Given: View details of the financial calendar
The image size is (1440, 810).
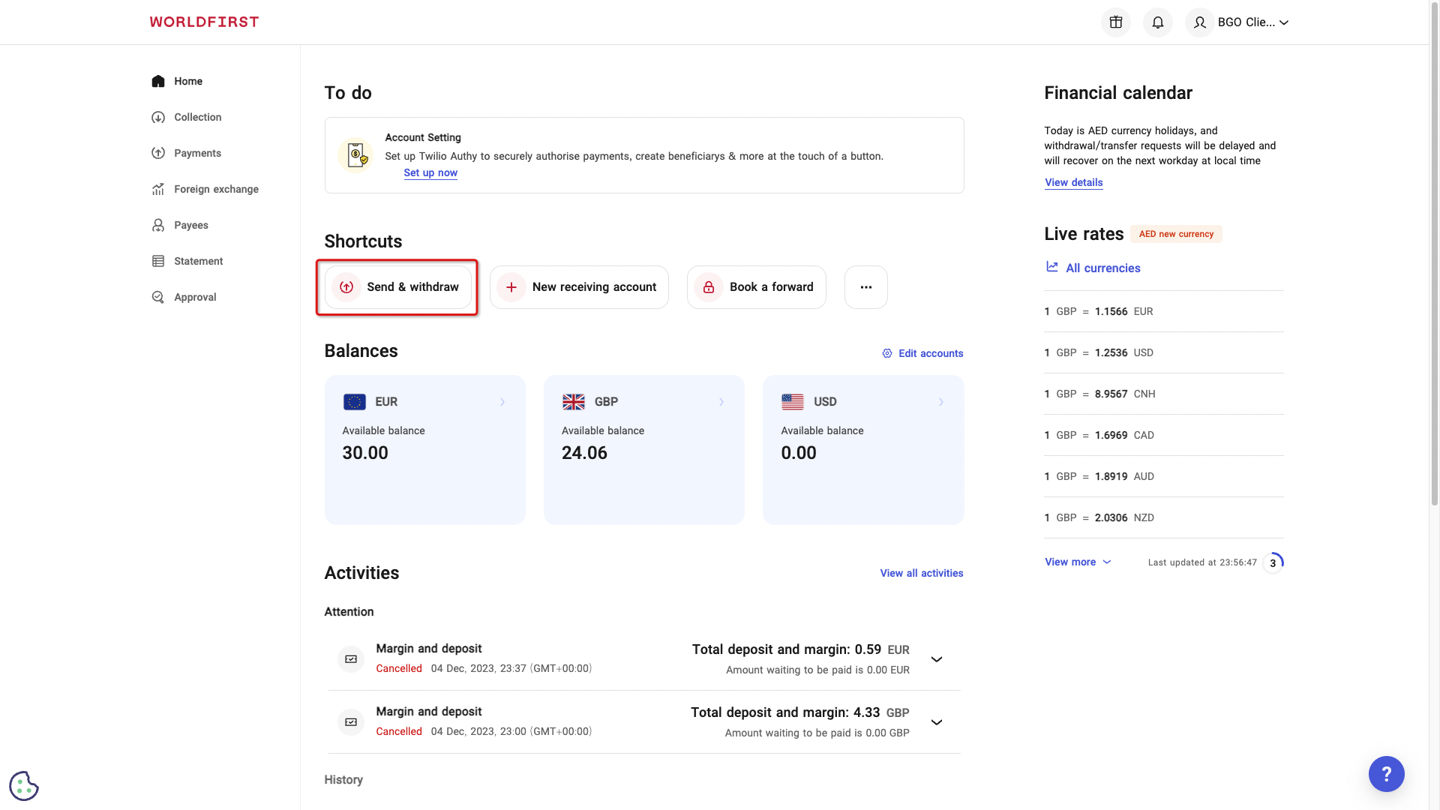Looking at the screenshot, I should pos(1073,182).
